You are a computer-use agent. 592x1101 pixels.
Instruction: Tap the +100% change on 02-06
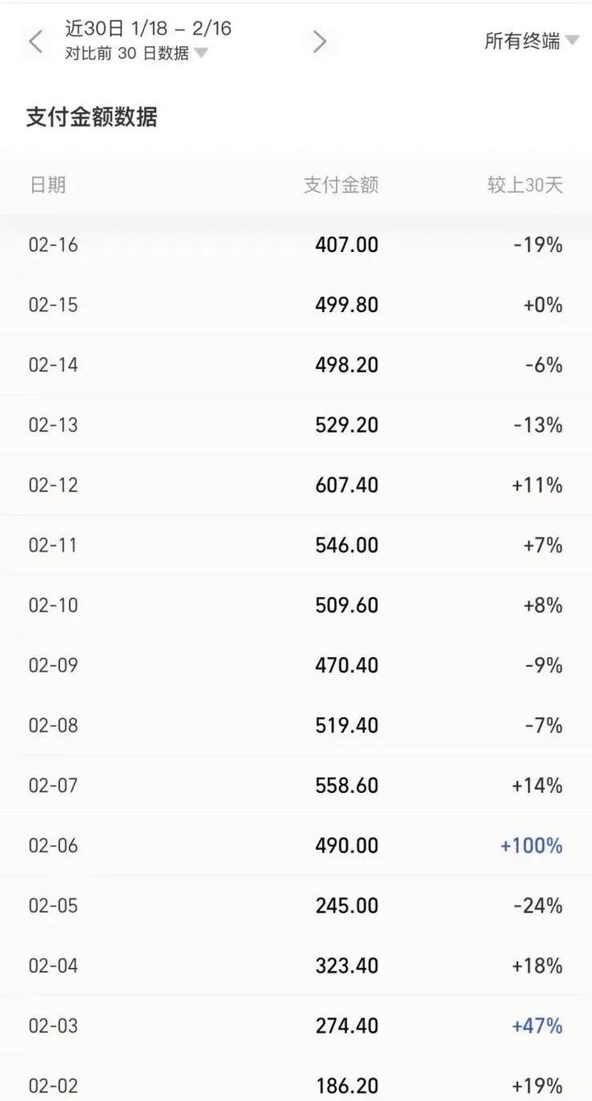tap(531, 846)
